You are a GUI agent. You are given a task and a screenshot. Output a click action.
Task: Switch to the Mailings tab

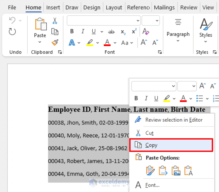(164, 8)
